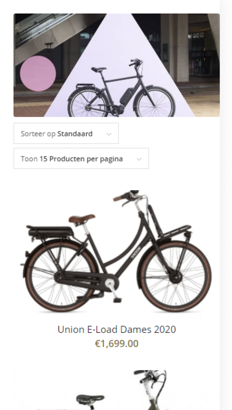Click the vertical scrollbar track on the right

click(226, 205)
